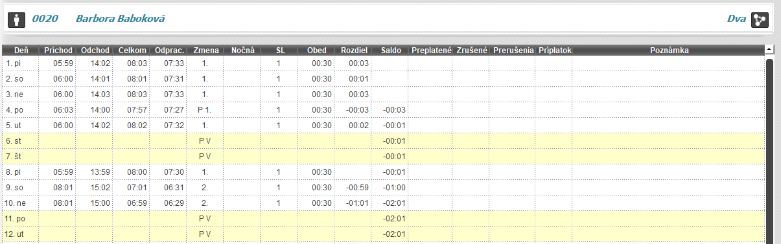Click the Dva department label

click(x=736, y=19)
